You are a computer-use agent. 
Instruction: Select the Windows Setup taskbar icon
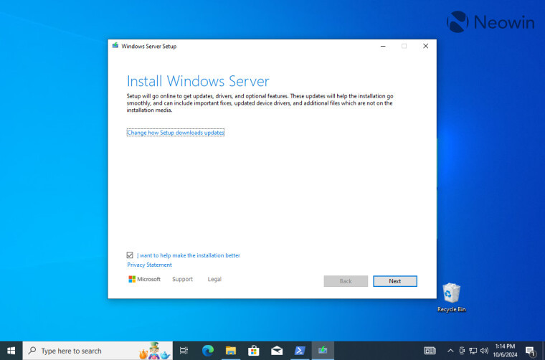[x=323, y=351]
